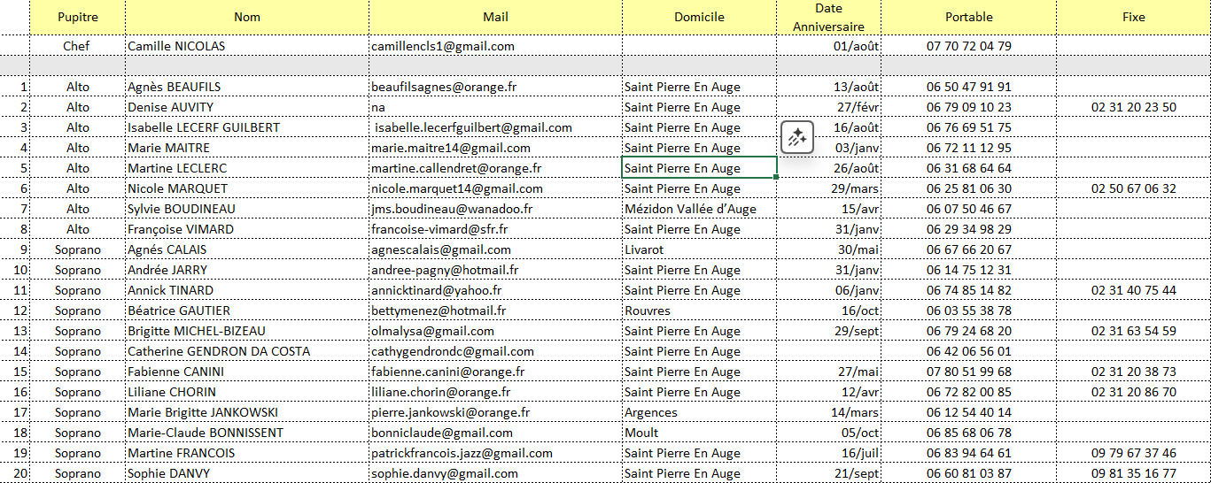Click the Portable column header
This screenshot has height=483, width=1211.
pos(968,17)
